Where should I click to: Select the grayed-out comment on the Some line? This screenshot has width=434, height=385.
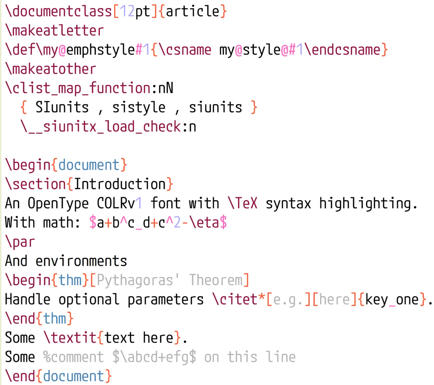tap(169, 357)
